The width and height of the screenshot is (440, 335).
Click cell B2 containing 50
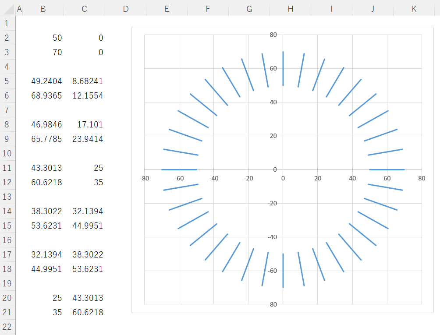click(x=43, y=38)
